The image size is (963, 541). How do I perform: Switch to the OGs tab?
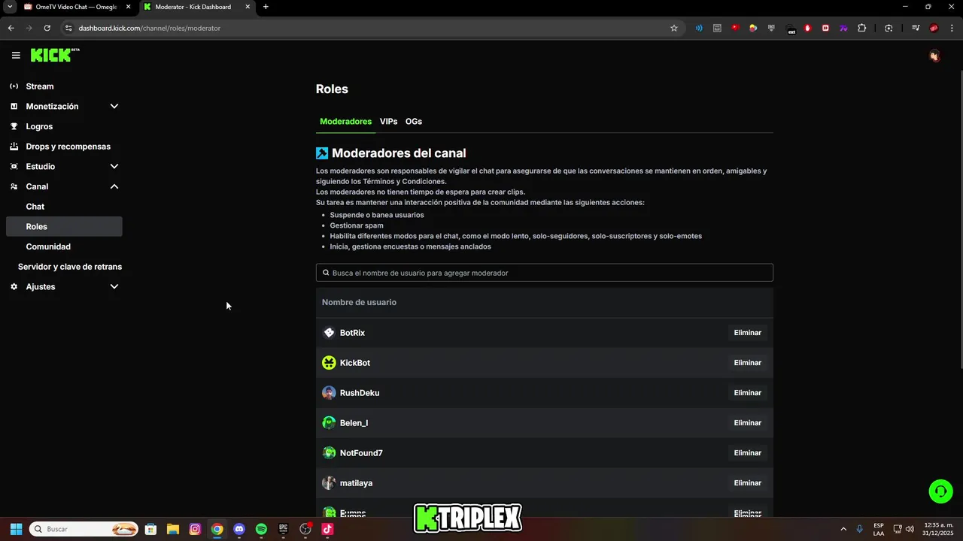[x=414, y=121]
